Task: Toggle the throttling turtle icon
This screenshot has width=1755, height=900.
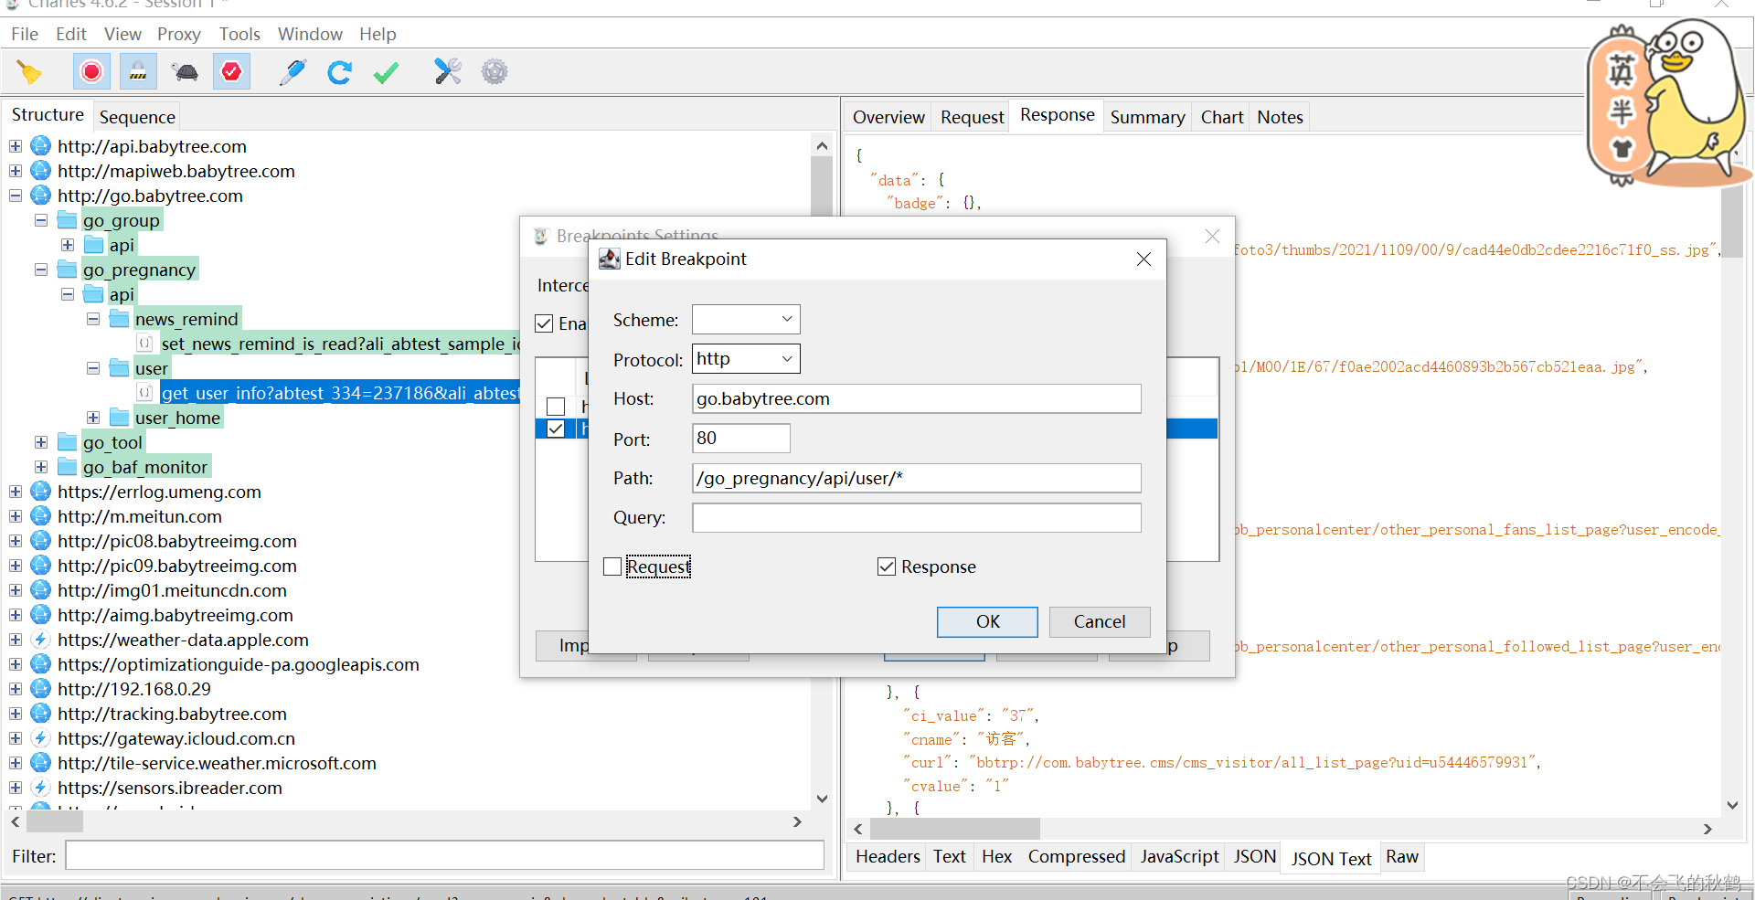Action: click(185, 72)
